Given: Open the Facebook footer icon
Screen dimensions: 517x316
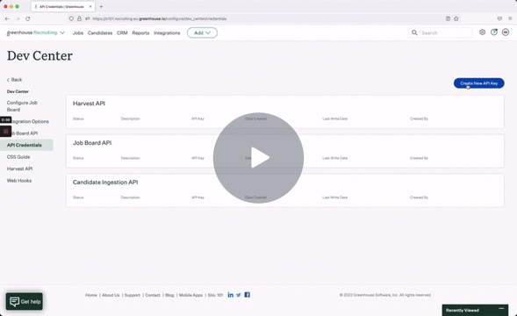Looking at the screenshot, I should click(247, 295).
